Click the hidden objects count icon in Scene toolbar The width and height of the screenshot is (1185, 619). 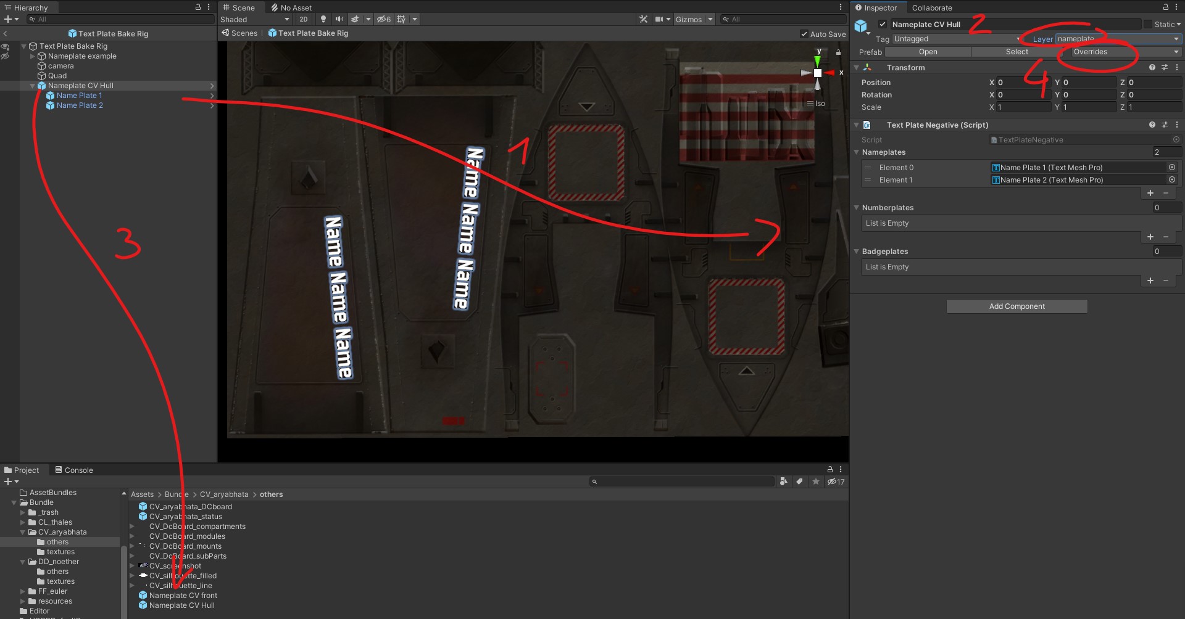coord(384,19)
